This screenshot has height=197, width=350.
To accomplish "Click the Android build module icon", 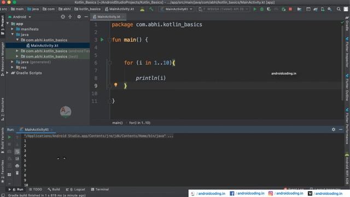I will (x=142, y=9).
